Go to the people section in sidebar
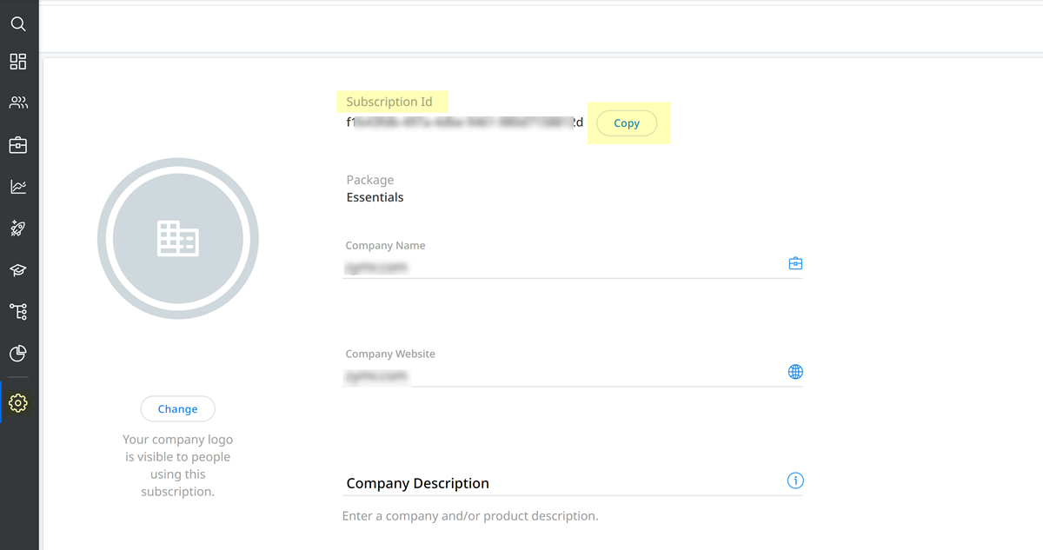 [18, 103]
